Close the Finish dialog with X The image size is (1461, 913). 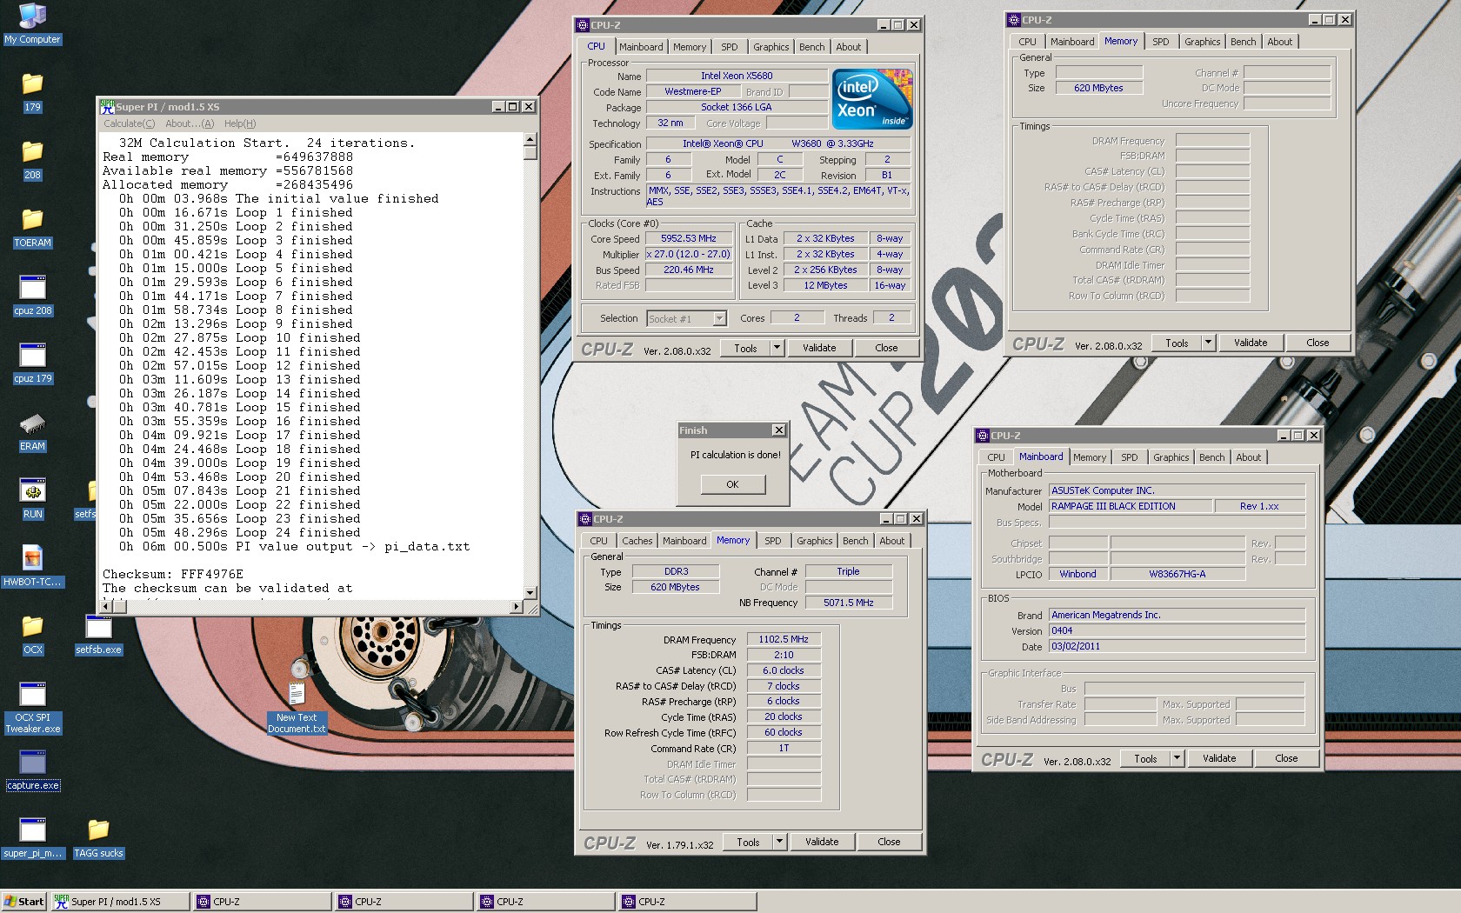click(x=779, y=430)
